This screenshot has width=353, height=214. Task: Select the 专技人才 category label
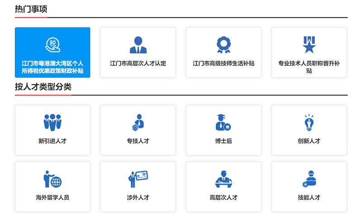tap(138, 141)
